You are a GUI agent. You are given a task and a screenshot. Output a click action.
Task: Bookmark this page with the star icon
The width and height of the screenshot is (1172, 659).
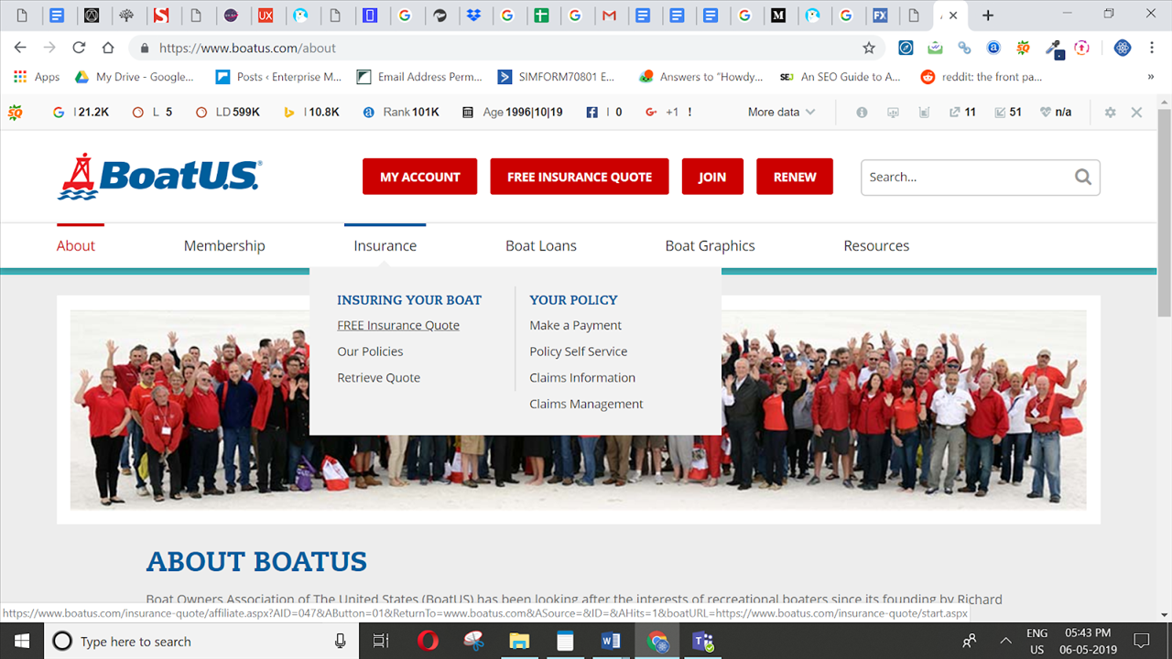869,48
